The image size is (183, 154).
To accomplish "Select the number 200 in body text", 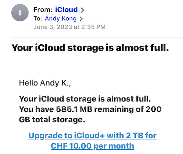I will pyautogui.click(x=154, y=109).
